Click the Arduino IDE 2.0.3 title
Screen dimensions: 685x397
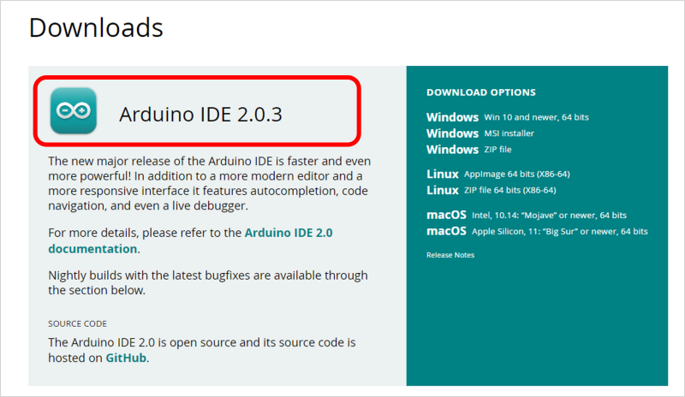(x=200, y=115)
